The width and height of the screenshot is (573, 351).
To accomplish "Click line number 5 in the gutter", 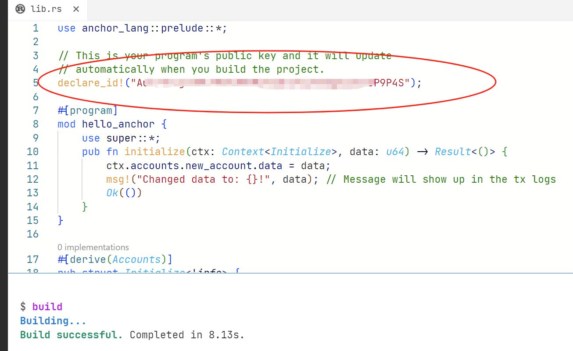I will pyautogui.click(x=36, y=83).
